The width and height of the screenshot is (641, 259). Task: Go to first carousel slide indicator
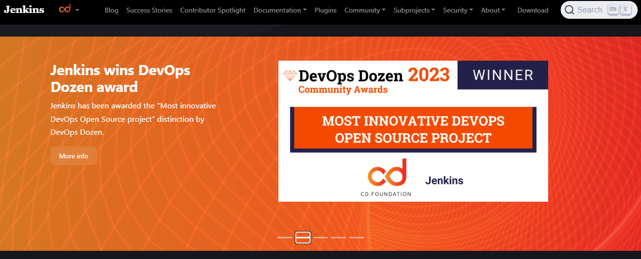coord(285,238)
